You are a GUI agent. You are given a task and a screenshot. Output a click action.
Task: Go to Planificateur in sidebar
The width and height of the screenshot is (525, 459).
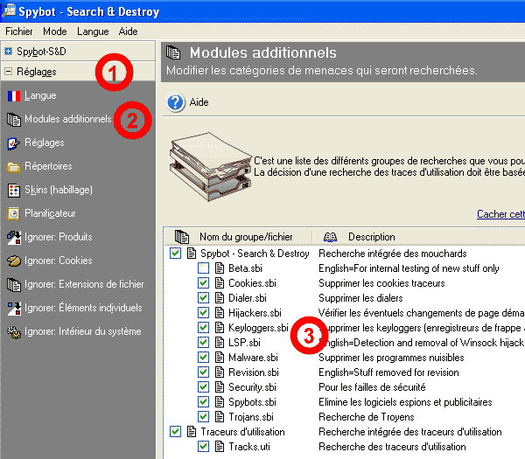(x=50, y=213)
